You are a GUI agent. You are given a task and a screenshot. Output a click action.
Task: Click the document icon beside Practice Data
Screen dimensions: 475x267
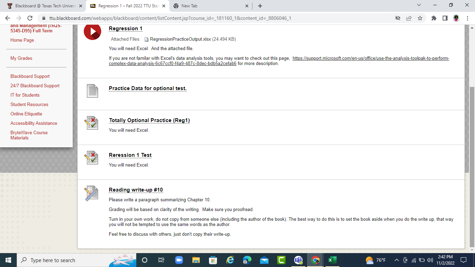92,91
